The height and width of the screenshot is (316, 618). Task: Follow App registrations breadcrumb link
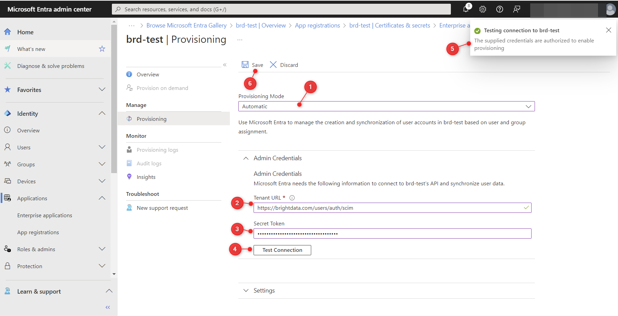317,25
